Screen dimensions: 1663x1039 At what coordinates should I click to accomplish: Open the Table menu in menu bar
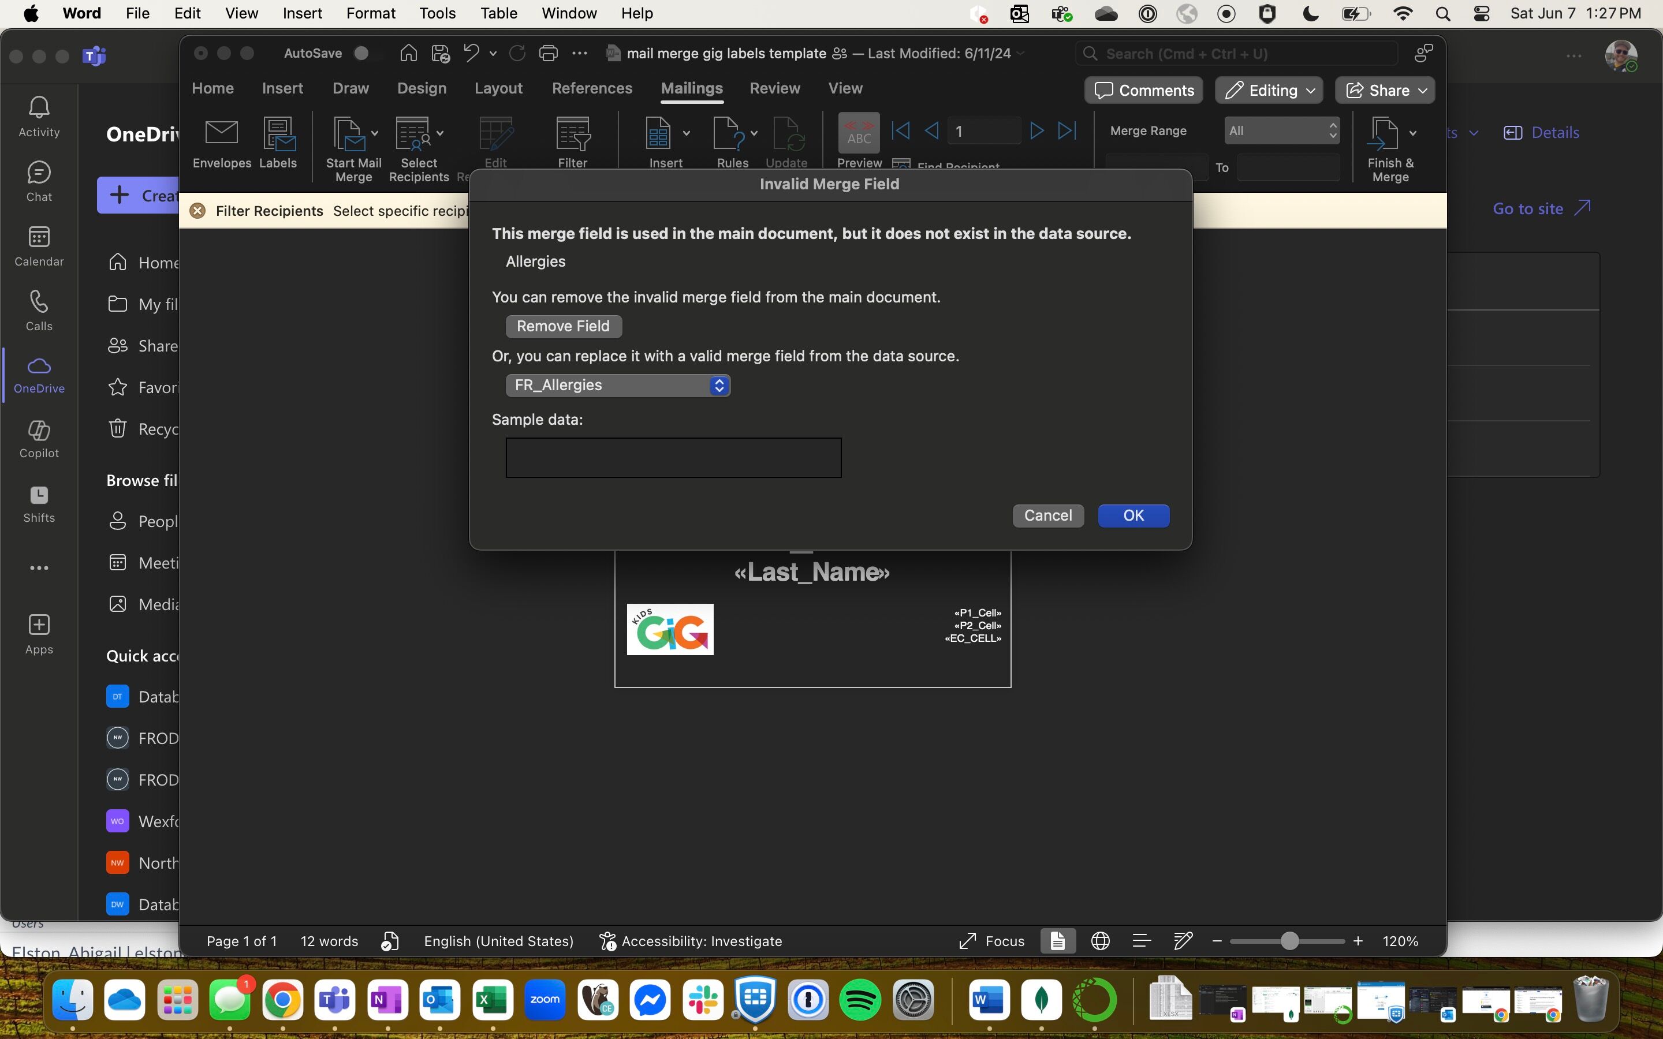[x=498, y=13]
